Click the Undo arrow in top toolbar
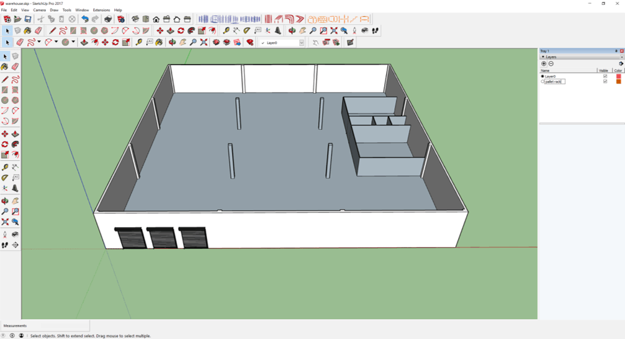This screenshot has width=625, height=339. coord(85,19)
